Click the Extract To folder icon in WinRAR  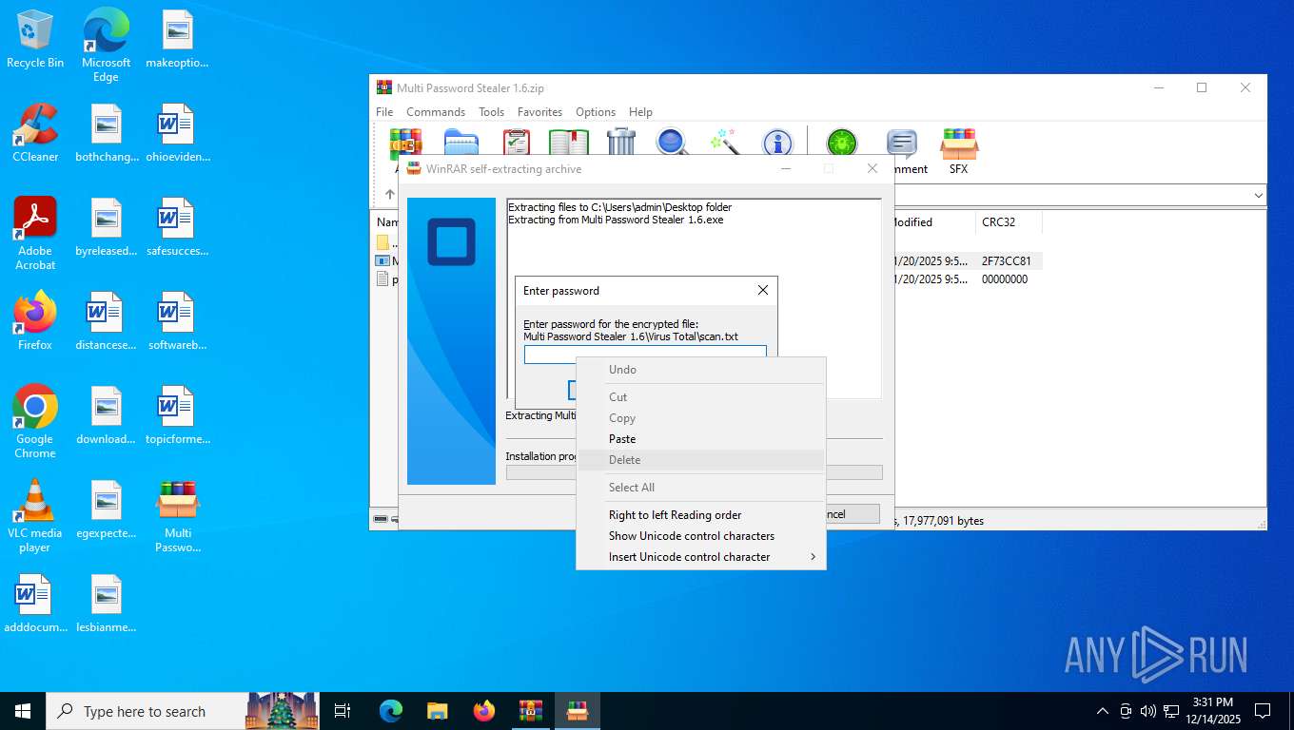pyautogui.click(x=461, y=143)
